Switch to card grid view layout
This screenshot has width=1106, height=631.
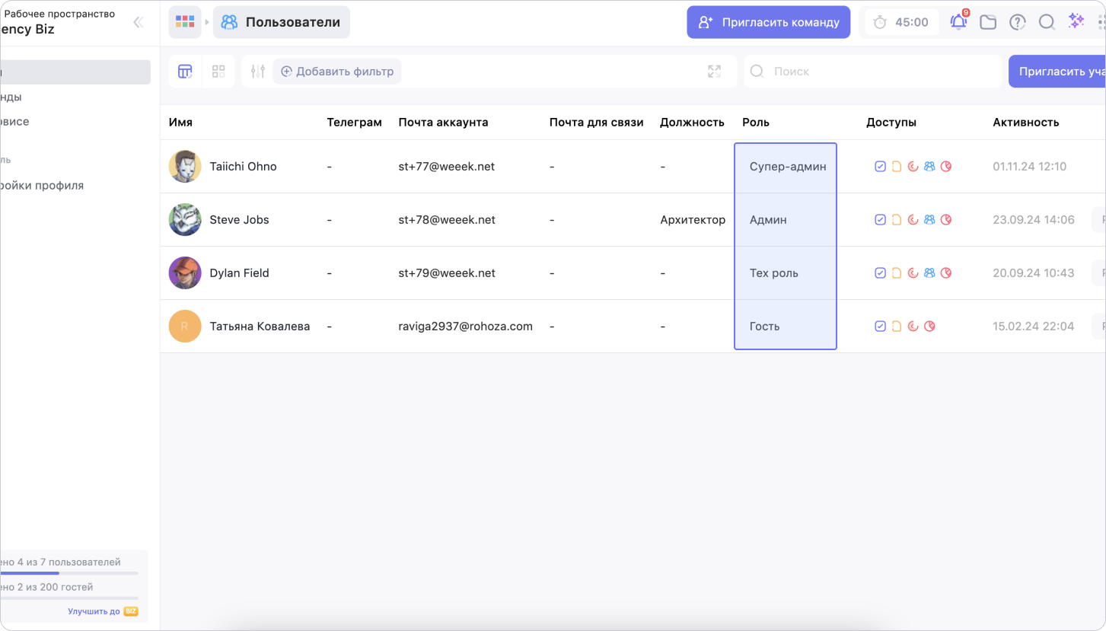click(x=218, y=72)
